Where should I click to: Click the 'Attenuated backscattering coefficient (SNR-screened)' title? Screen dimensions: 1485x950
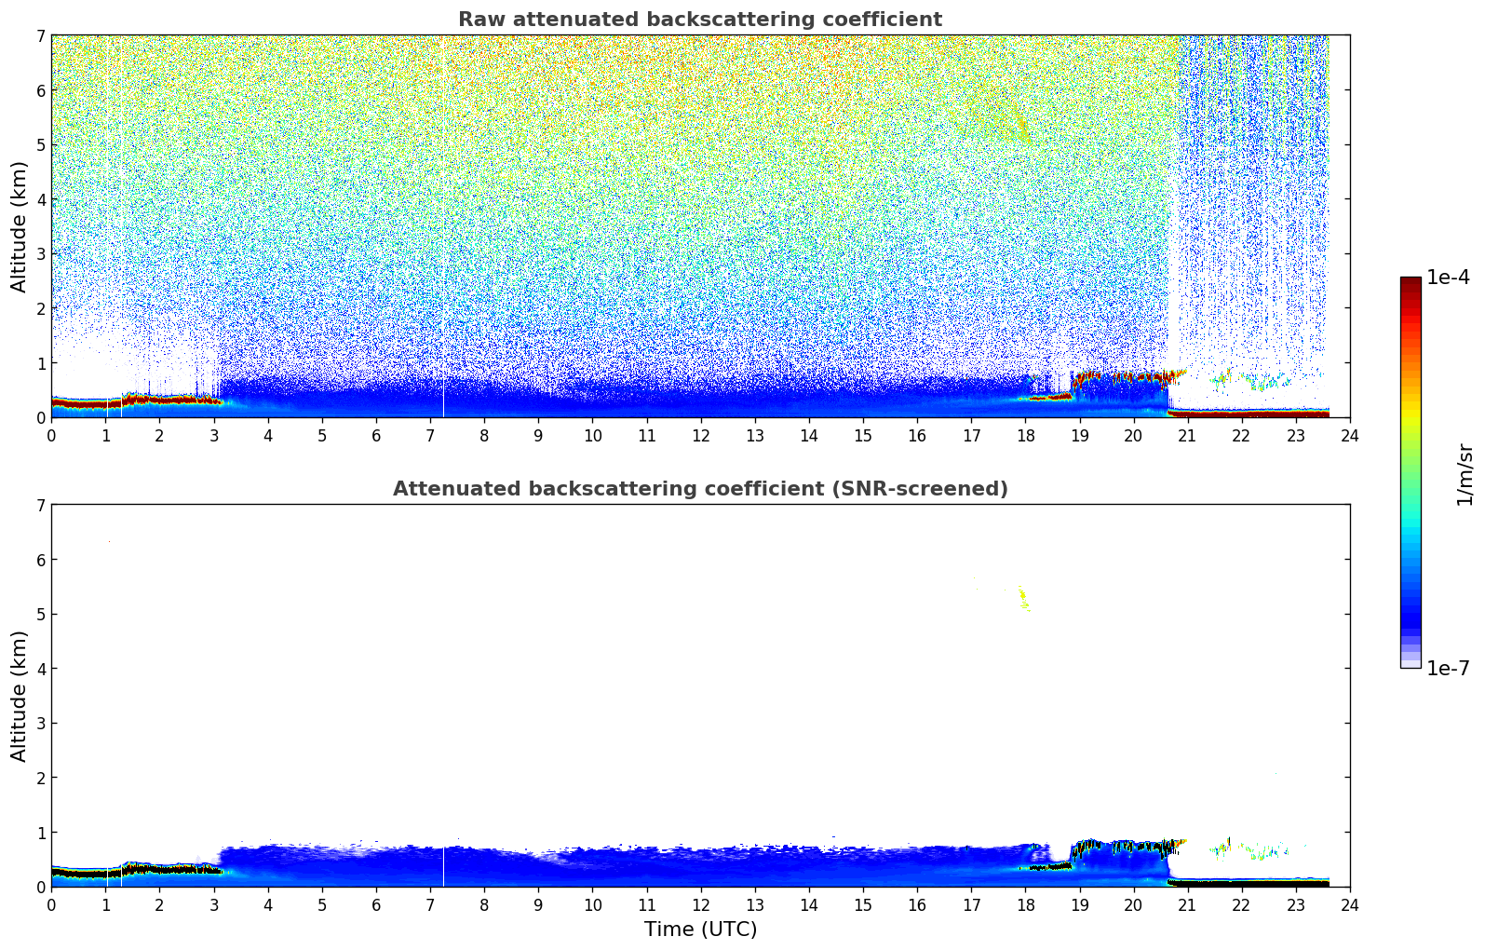click(x=700, y=489)
